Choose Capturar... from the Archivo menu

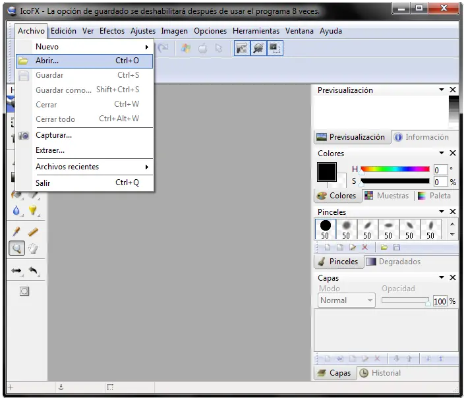click(x=54, y=135)
